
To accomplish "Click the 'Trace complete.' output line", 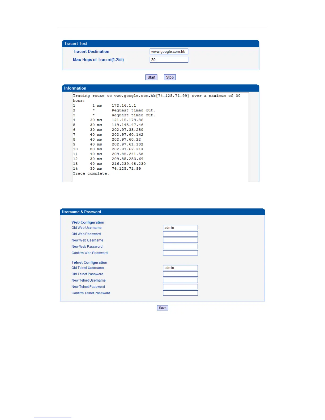I will 91,173.
